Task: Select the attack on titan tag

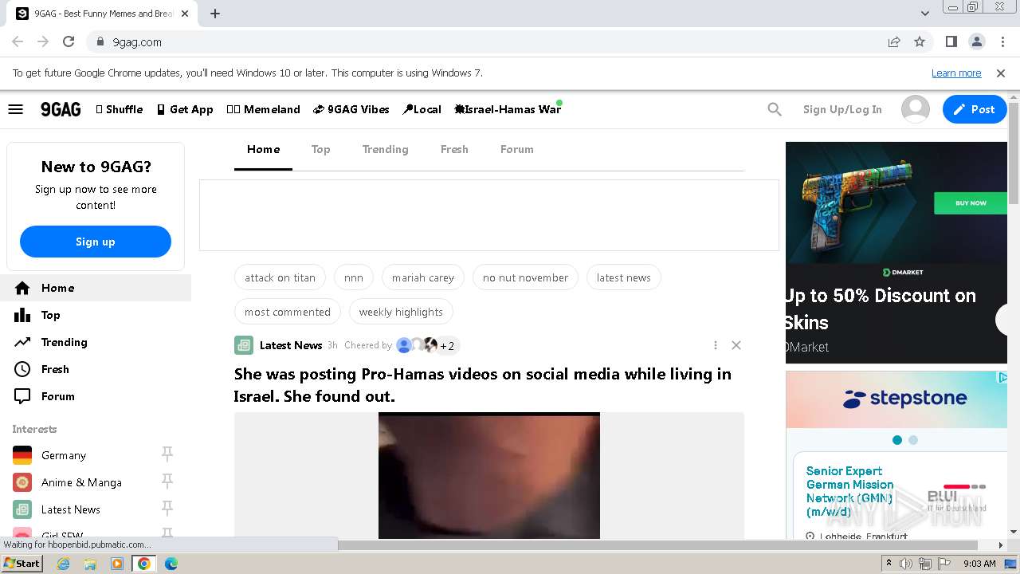Action: tap(280, 277)
